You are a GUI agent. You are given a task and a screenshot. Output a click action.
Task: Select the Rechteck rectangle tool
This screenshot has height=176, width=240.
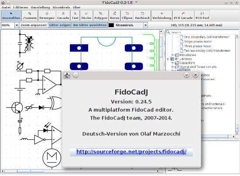142,16
